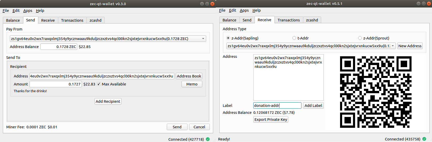The image size is (432, 142).
Task: Switch to Transactions tab in v0.5.1 window
Action: (x=289, y=20)
